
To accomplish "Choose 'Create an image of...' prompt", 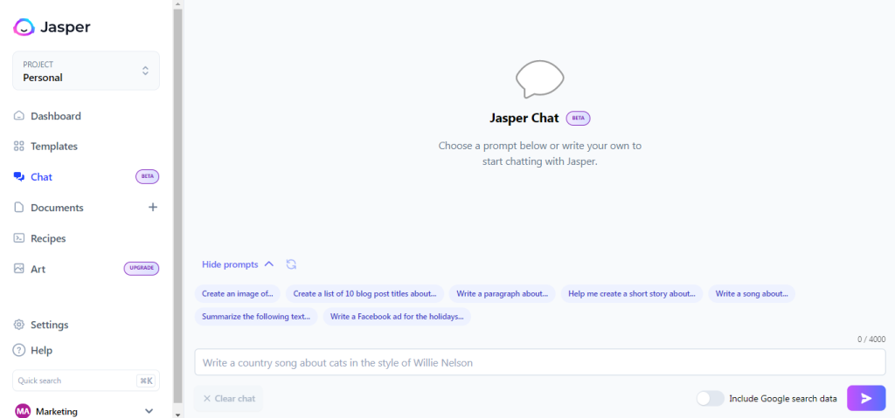I will click(238, 294).
